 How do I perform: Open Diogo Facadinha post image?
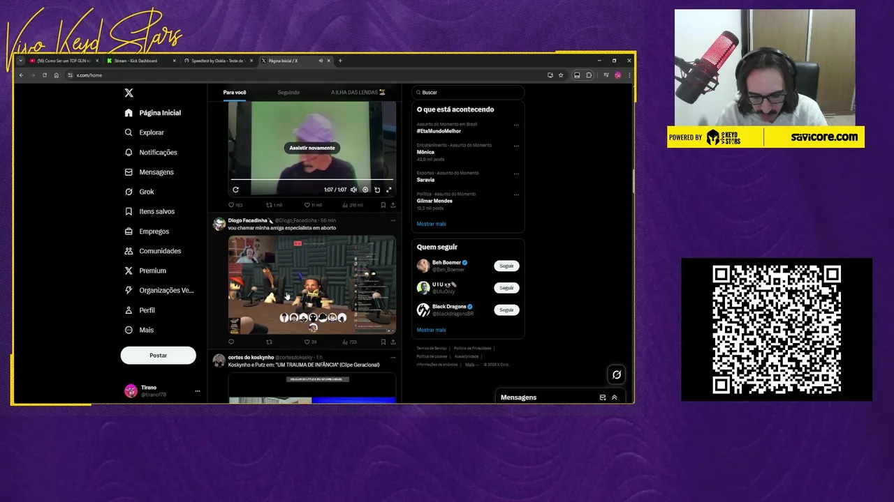click(x=312, y=285)
